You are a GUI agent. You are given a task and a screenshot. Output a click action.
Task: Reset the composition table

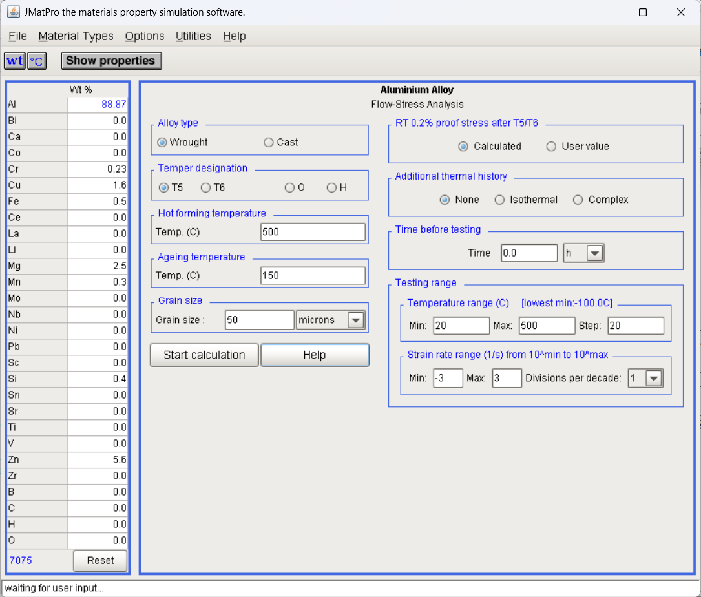pos(100,560)
